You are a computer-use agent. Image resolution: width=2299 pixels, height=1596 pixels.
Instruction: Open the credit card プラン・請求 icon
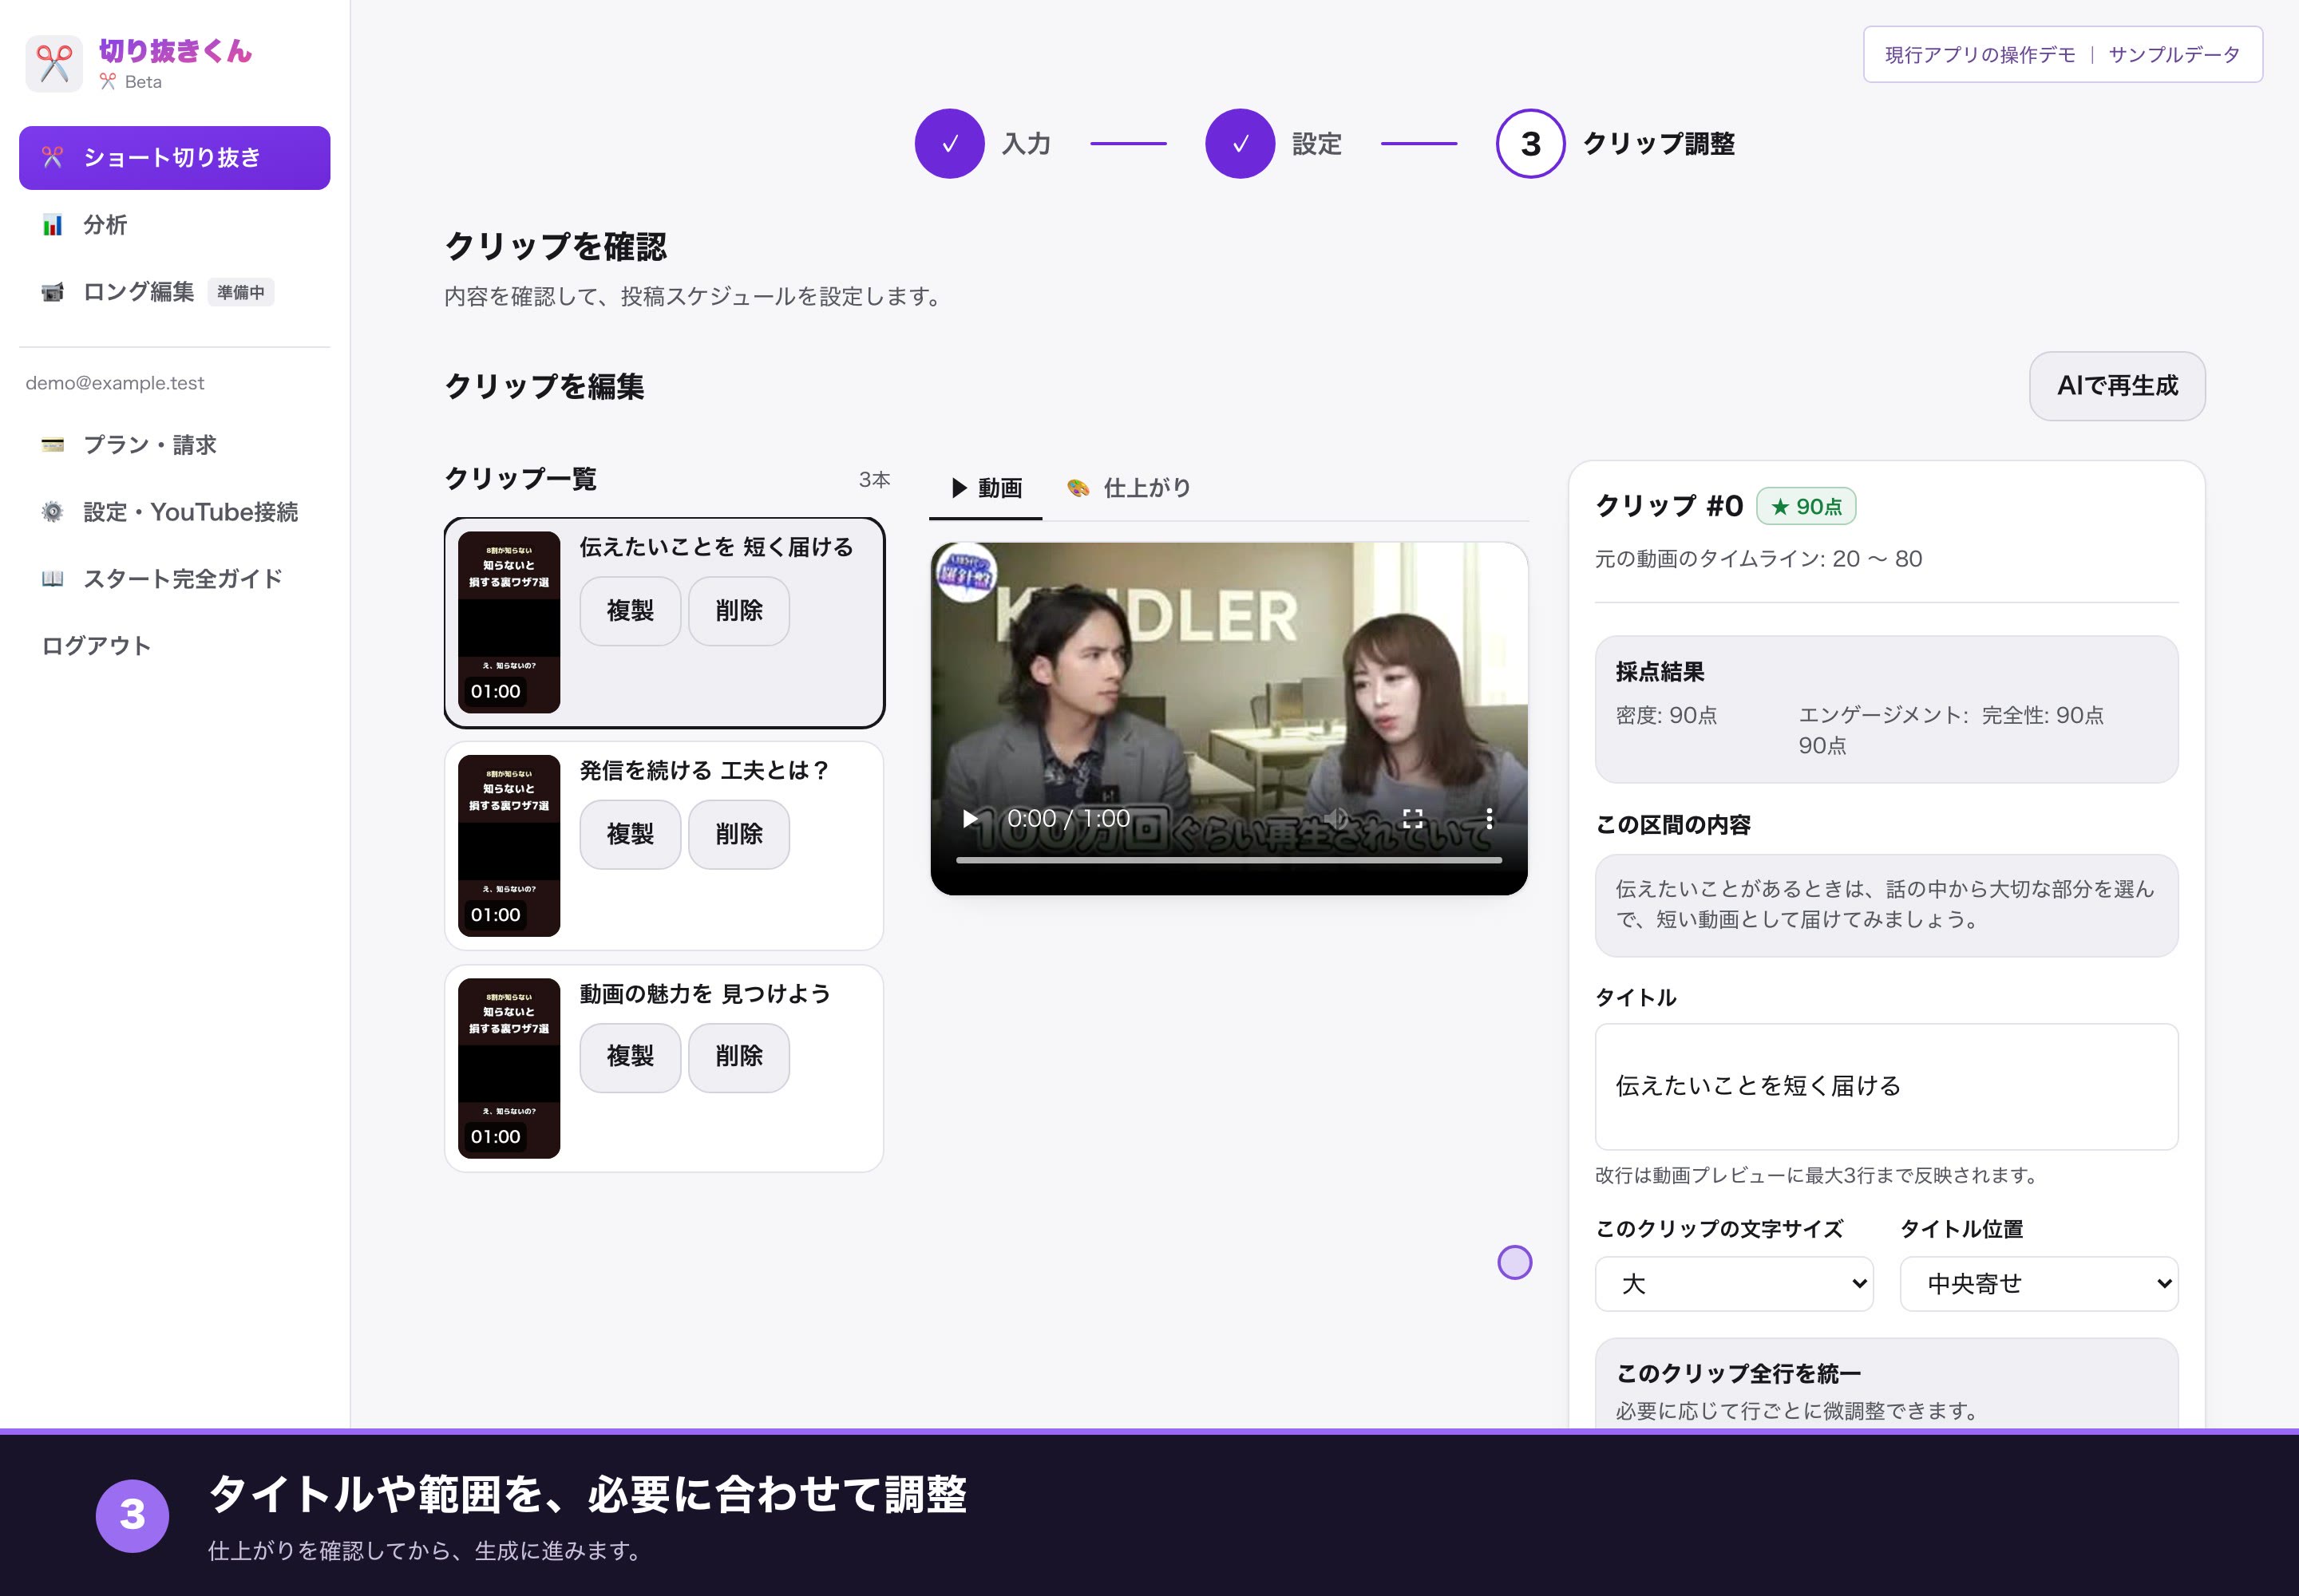tap(52, 445)
